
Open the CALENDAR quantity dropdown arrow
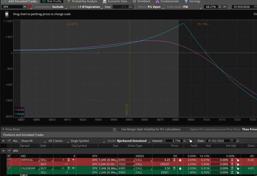pyautogui.click(x=73, y=168)
